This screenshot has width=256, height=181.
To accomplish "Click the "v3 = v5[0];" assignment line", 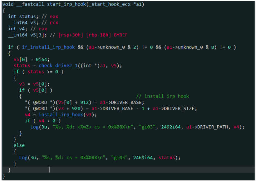I will click(x=34, y=84).
